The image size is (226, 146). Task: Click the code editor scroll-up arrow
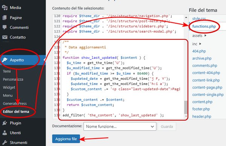pyautogui.click(x=186, y=18)
